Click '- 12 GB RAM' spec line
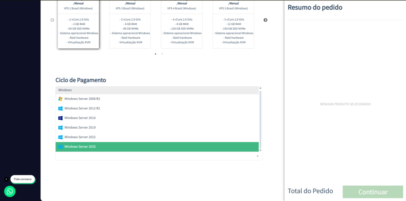The image size is (406, 201). click(x=233, y=24)
